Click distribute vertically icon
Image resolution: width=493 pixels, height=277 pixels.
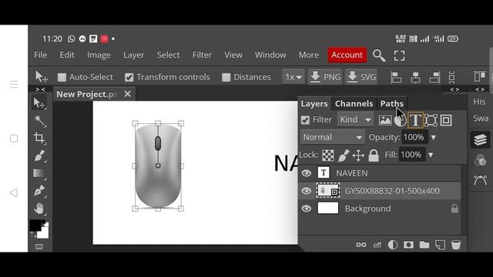click(452, 77)
